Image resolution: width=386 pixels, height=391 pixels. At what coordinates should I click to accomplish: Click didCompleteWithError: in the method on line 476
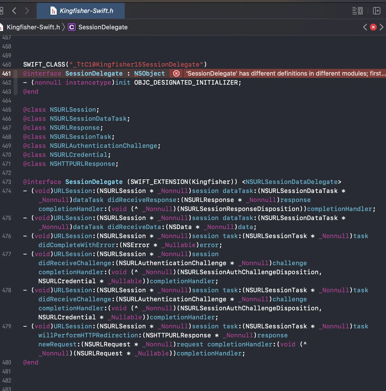78,245
